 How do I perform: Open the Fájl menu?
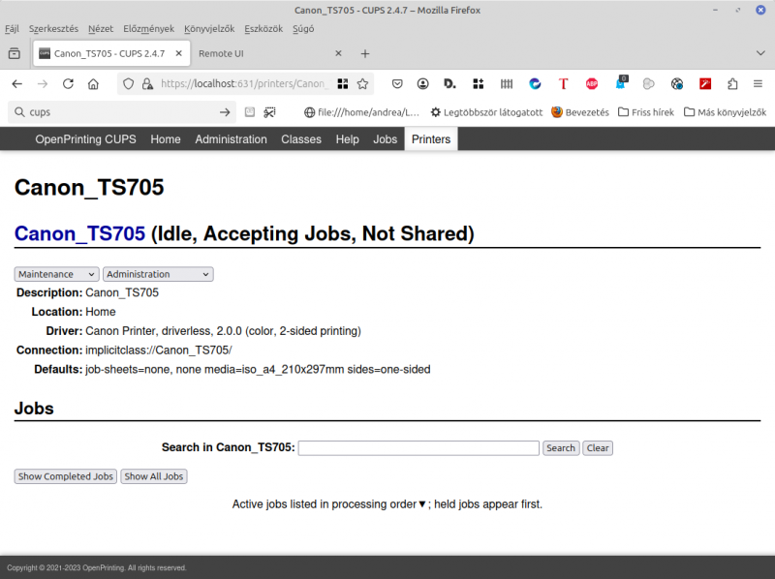[x=12, y=29]
